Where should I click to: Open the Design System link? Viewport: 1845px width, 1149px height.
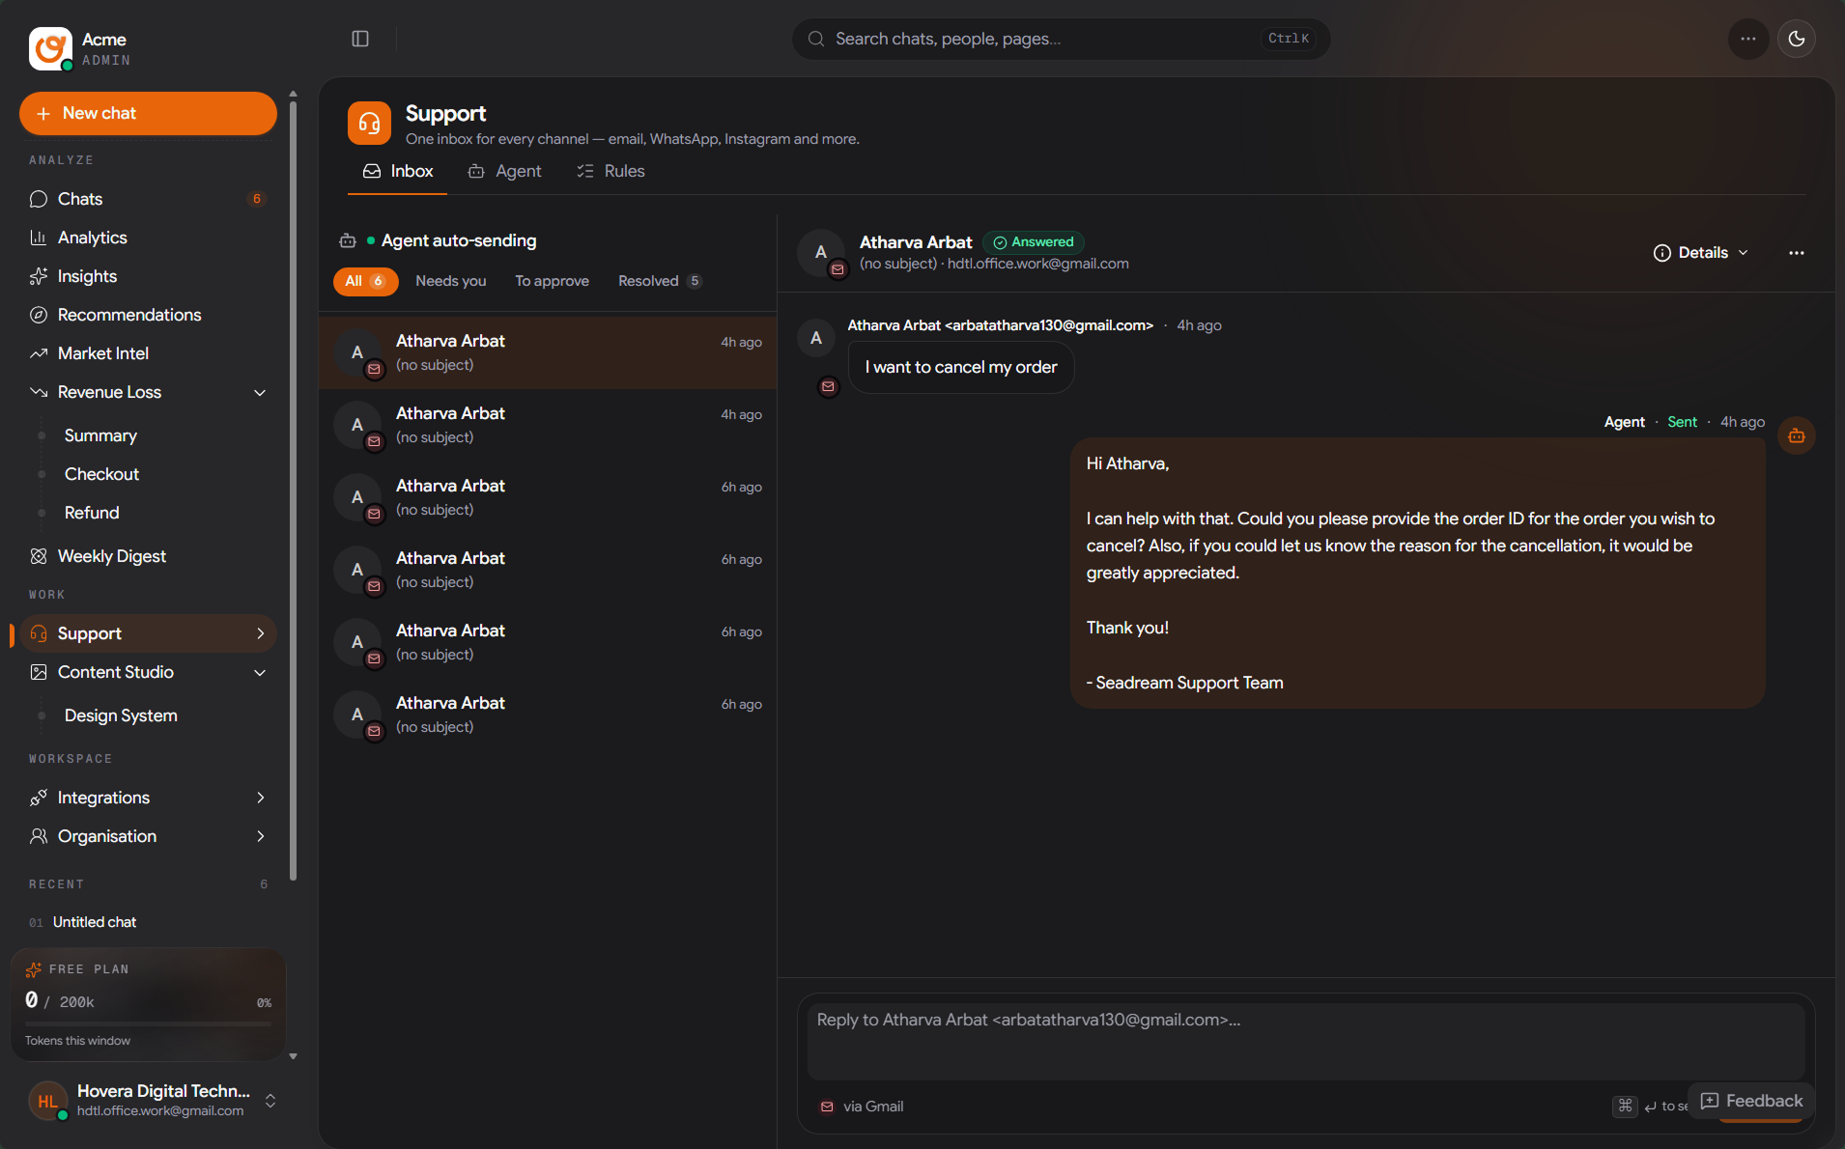pyautogui.click(x=121, y=715)
